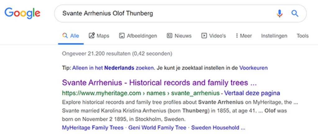Start voice search with microphone icon

point(279,13)
